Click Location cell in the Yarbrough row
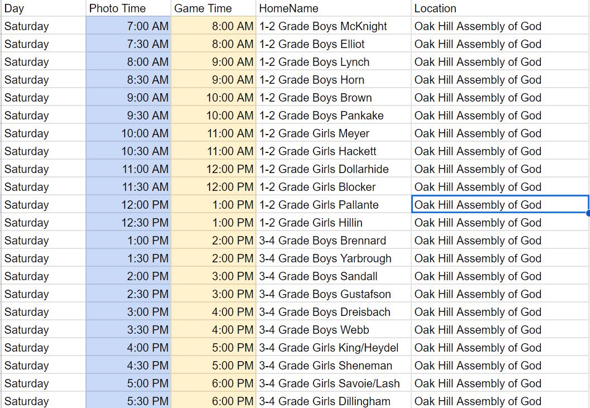 pos(500,258)
